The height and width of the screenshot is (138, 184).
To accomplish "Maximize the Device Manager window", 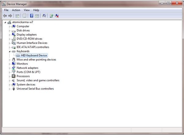I will pyautogui.click(x=168, y=3).
